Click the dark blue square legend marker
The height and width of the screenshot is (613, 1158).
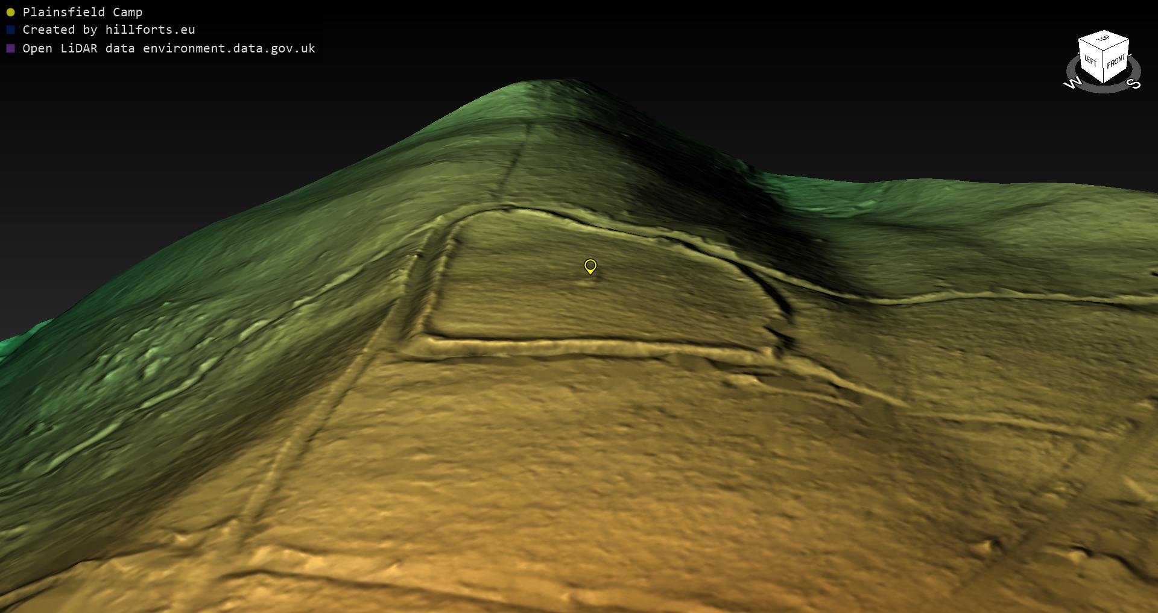[10, 30]
